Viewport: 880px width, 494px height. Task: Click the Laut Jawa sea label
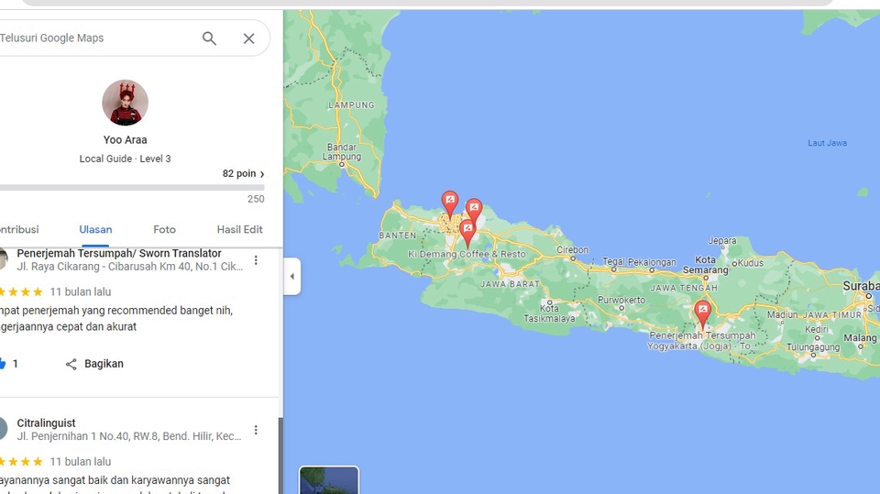(827, 143)
